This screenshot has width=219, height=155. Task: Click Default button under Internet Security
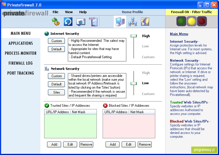pos(56,49)
